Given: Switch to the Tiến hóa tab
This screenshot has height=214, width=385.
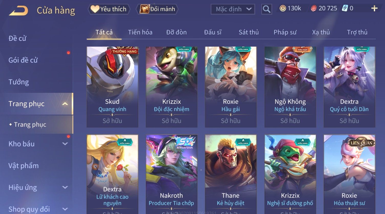Looking at the screenshot, I should (140, 32).
